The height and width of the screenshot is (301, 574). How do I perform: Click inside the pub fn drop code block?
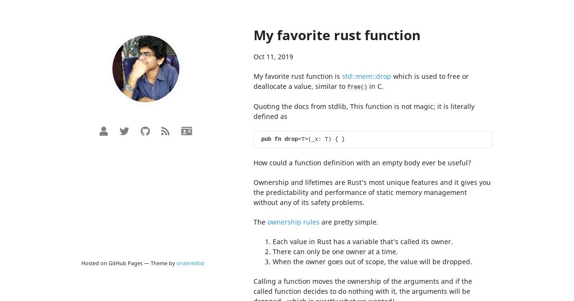373,140
